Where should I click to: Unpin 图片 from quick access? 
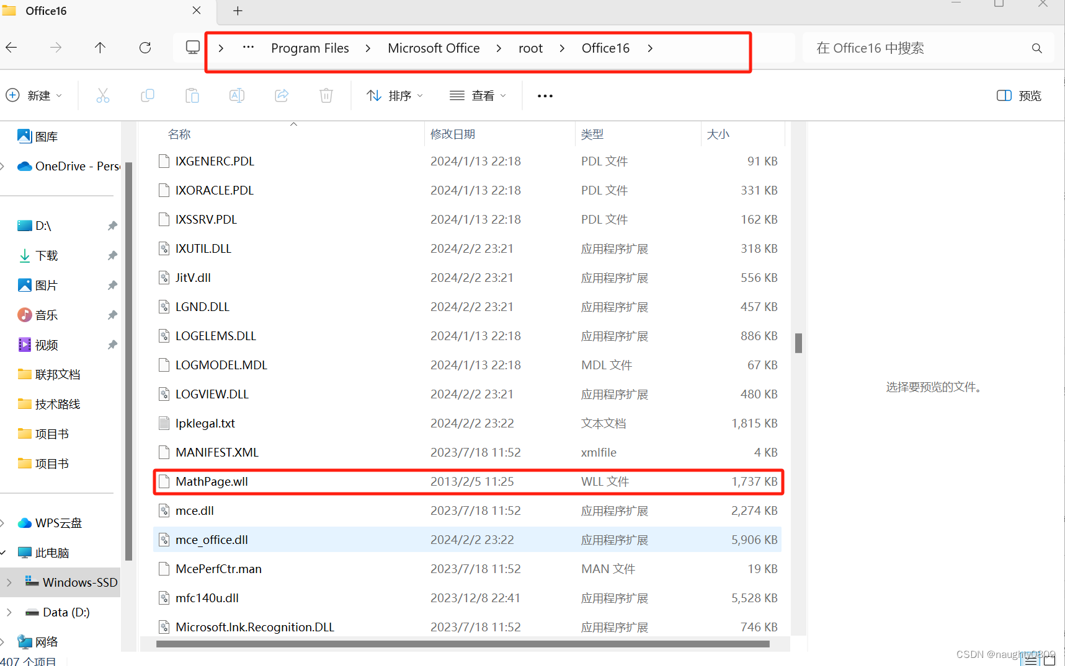pyautogui.click(x=112, y=285)
